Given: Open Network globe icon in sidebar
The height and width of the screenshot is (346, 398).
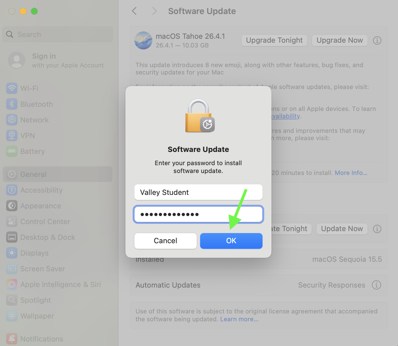Looking at the screenshot, I should pos(12,120).
